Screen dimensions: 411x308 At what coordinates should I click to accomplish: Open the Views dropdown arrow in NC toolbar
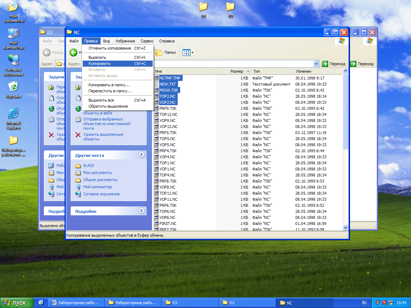192,53
